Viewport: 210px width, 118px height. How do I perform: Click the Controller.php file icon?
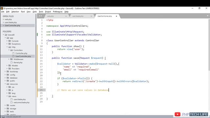pos(13,53)
